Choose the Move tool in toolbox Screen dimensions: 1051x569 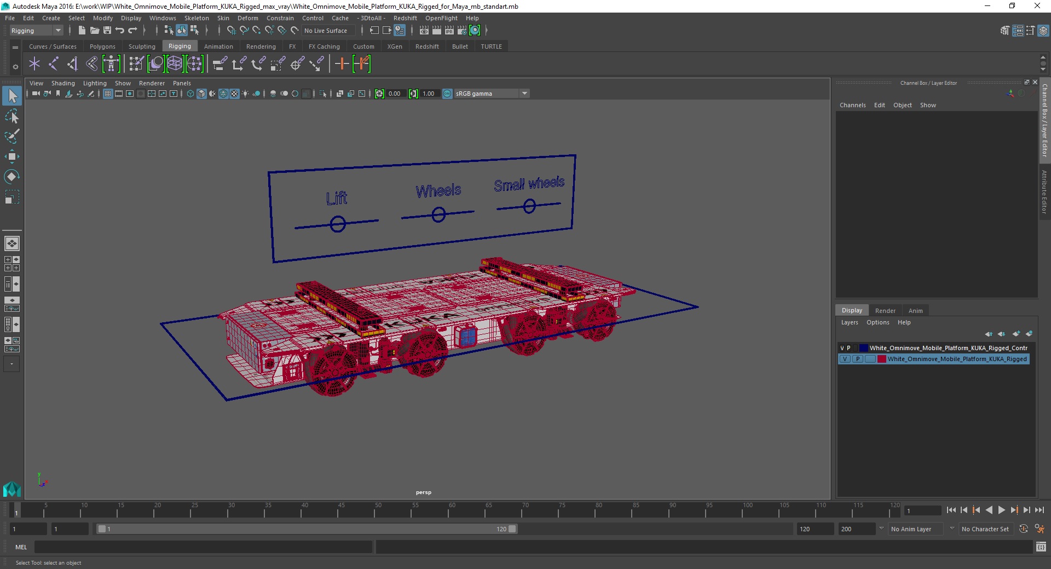coord(12,156)
